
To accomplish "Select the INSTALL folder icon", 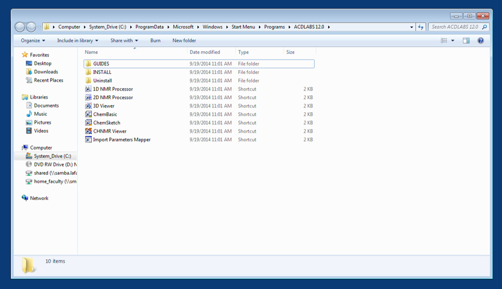I will tap(89, 72).
